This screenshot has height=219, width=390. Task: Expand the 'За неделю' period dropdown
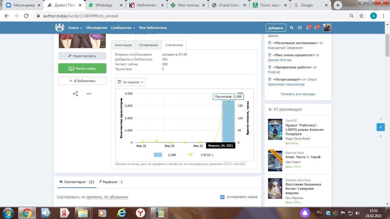tap(130, 82)
